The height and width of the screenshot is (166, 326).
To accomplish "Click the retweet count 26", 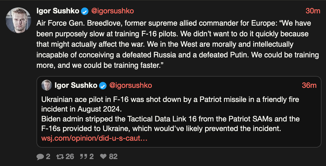I will (70, 156).
